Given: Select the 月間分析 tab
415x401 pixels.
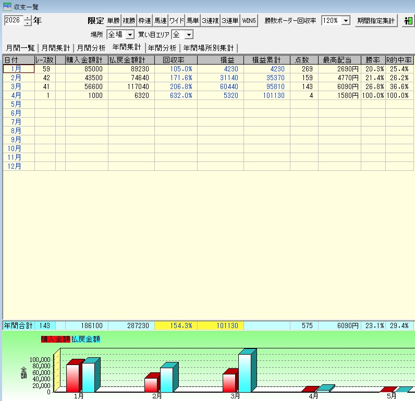Looking at the screenshot, I should [x=91, y=48].
